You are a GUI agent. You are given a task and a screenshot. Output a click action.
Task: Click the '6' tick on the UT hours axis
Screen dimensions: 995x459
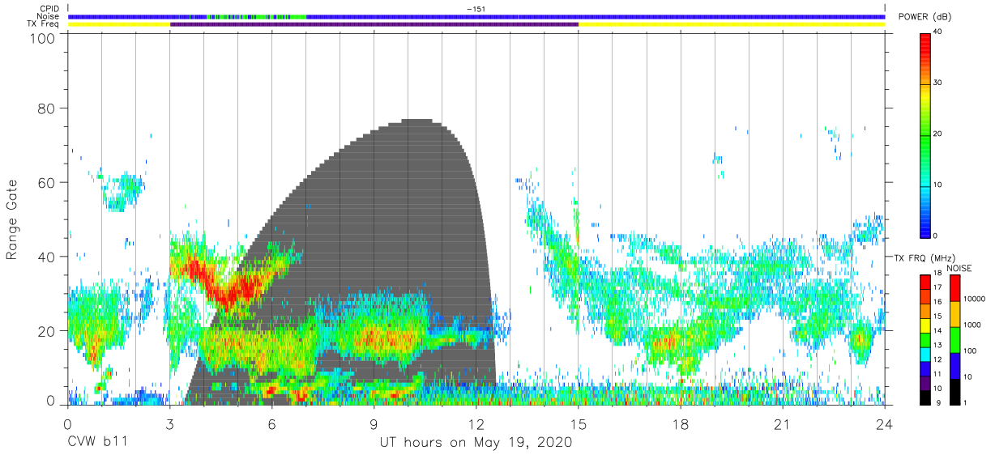(x=271, y=424)
